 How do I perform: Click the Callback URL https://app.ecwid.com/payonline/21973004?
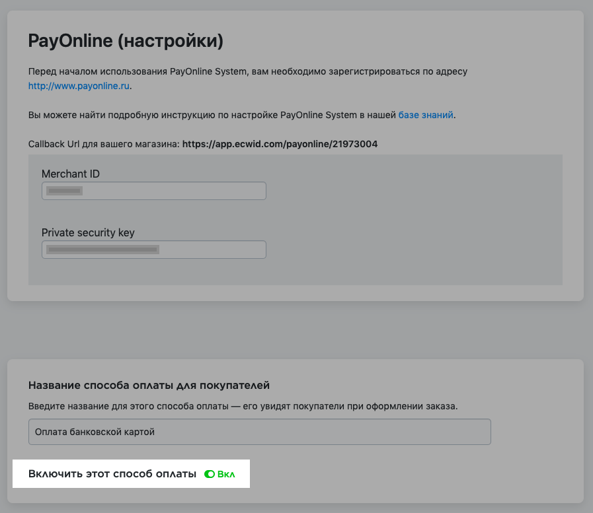tap(280, 144)
